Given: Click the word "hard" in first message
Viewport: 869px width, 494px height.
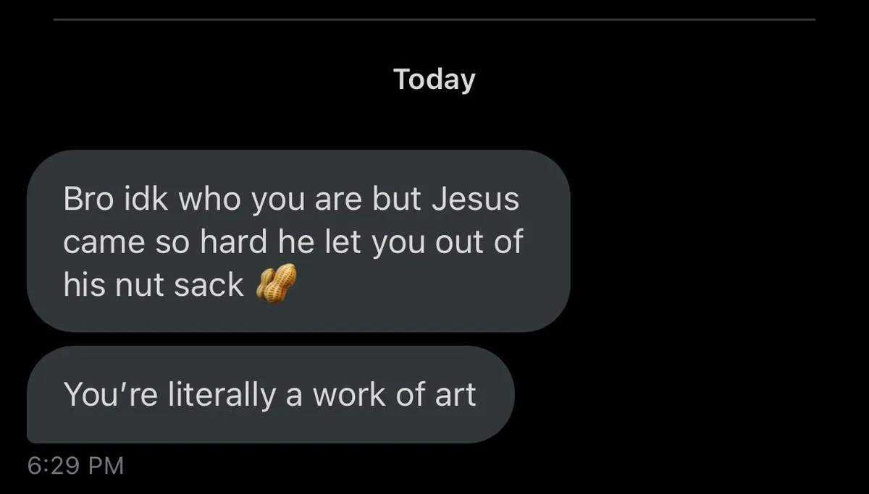Looking at the screenshot, I should [x=233, y=243].
